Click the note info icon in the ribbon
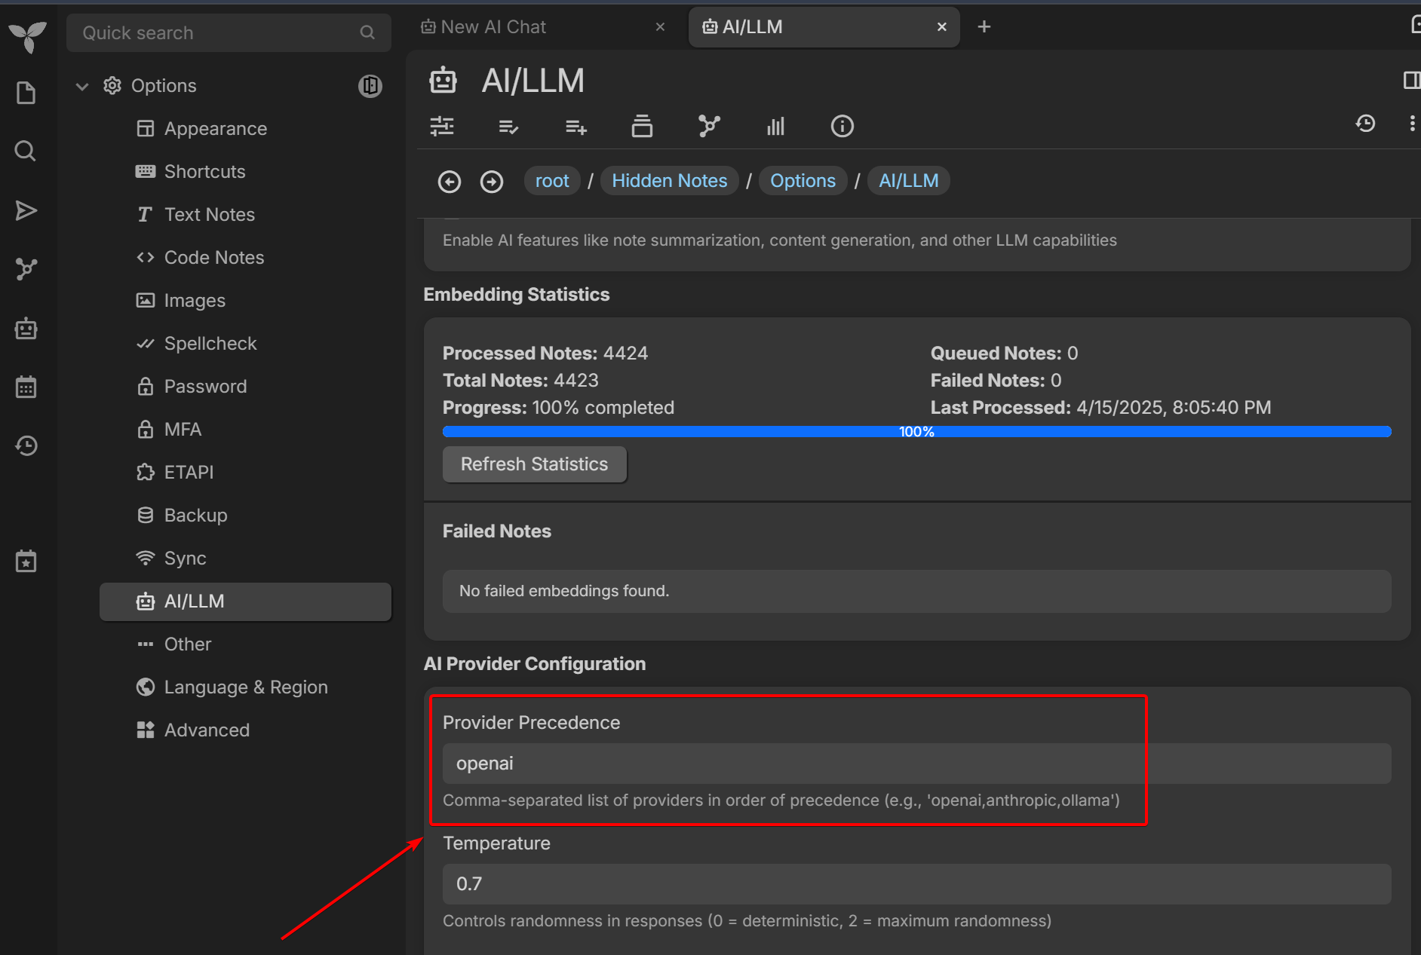The width and height of the screenshot is (1421, 955). [x=842, y=126]
